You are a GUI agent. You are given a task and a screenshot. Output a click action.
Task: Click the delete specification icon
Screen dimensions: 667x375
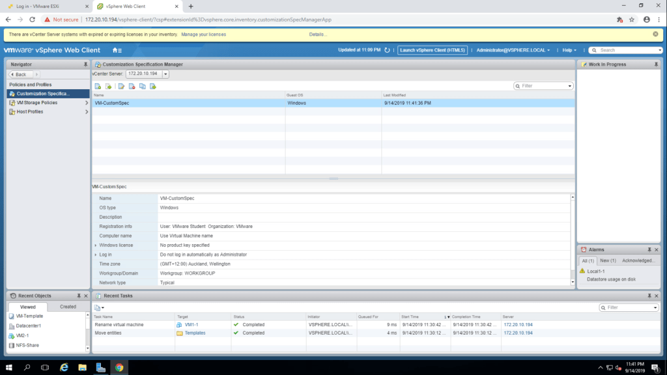click(131, 86)
